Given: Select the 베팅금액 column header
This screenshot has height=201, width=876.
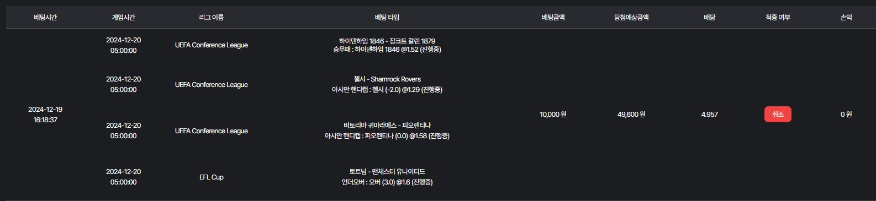Looking at the screenshot, I should point(553,18).
